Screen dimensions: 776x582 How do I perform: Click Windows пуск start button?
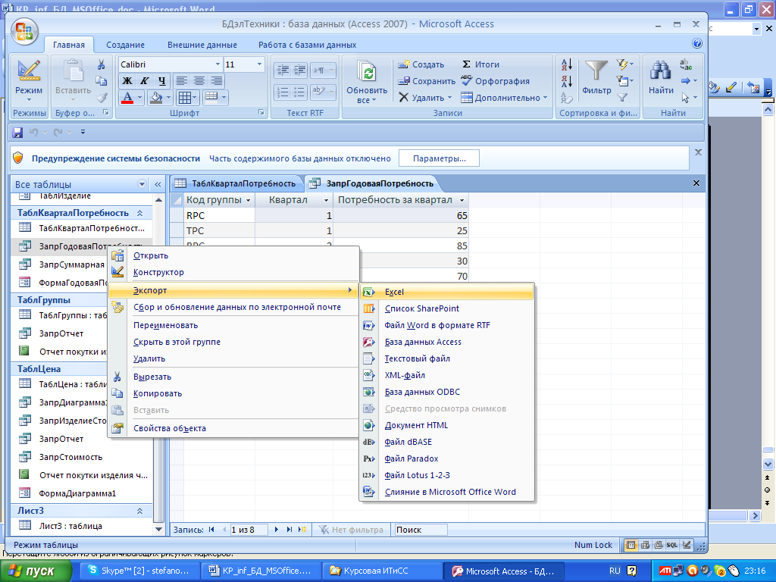35,571
